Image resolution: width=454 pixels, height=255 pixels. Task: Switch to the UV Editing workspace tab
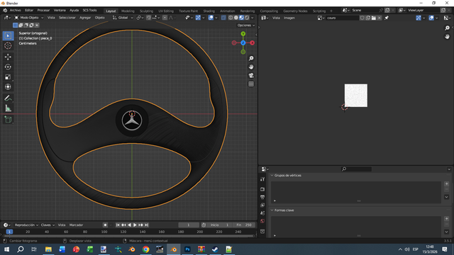pos(166,11)
